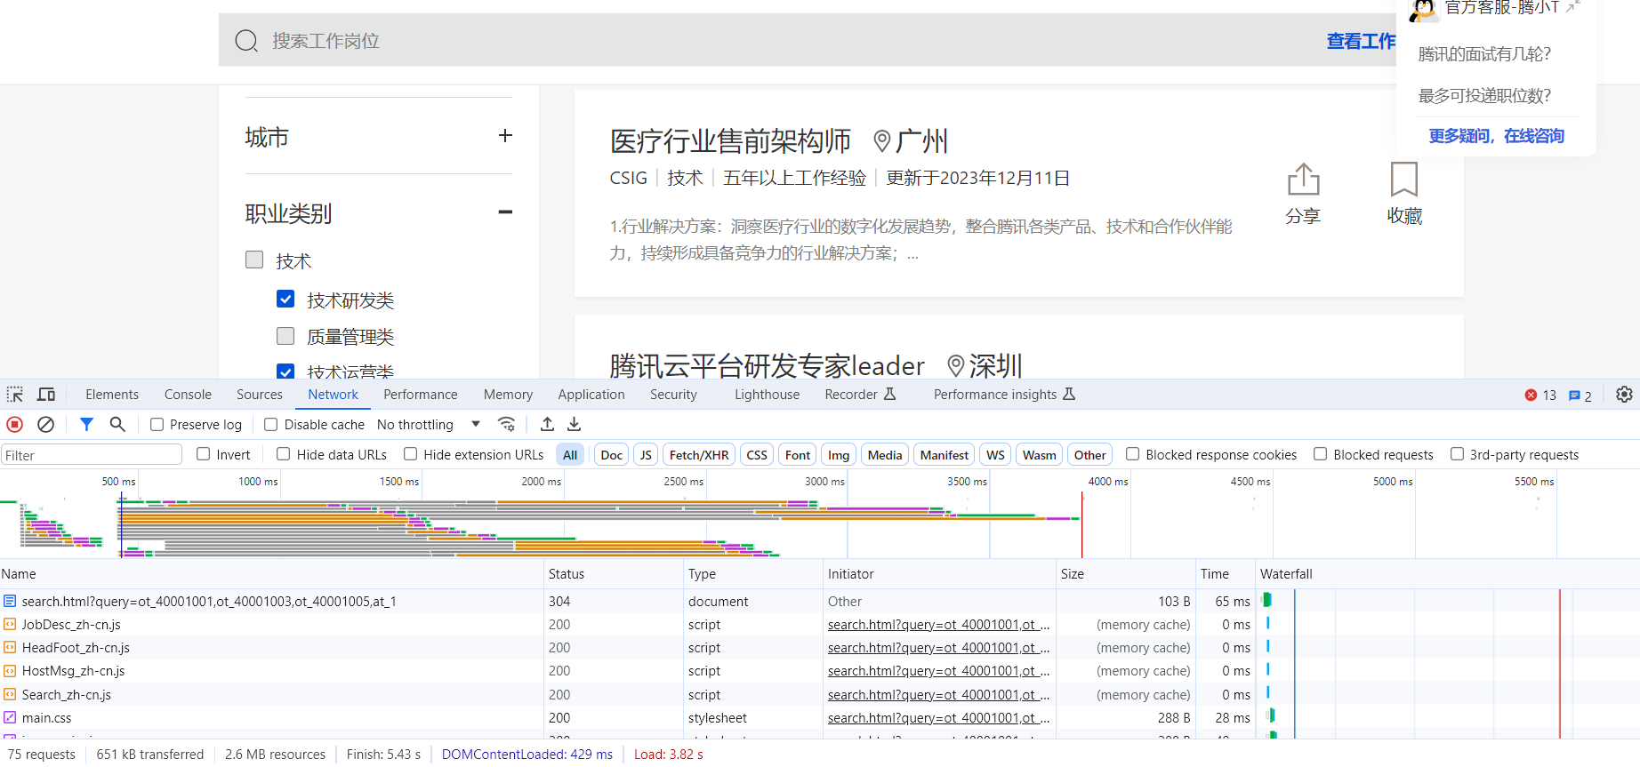The height and width of the screenshot is (767, 1640).
Task: Clear the network log
Action: (x=46, y=425)
